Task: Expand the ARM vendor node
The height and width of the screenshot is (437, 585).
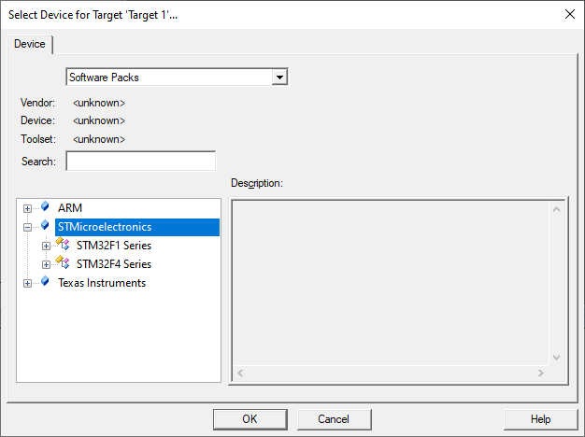Action: click(x=27, y=208)
